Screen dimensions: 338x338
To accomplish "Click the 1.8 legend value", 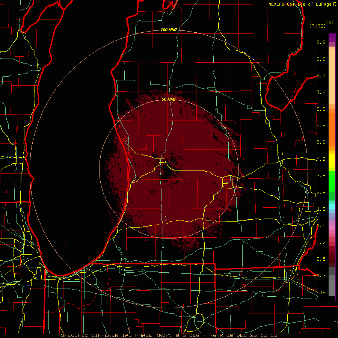I will click(x=321, y=209).
